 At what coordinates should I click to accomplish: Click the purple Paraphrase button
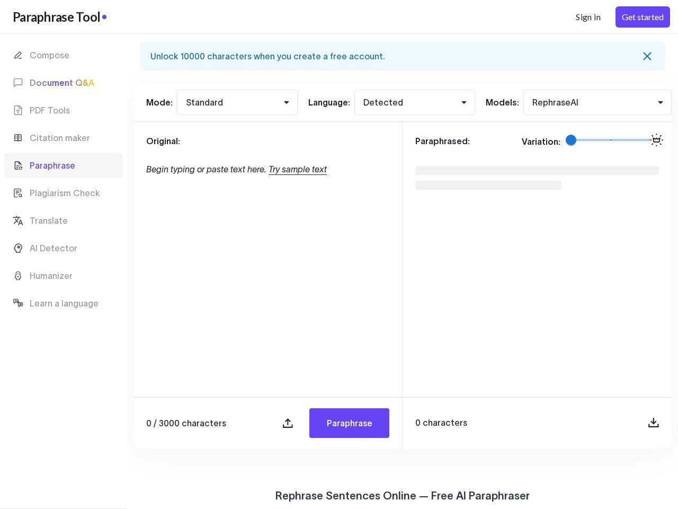(x=349, y=423)
